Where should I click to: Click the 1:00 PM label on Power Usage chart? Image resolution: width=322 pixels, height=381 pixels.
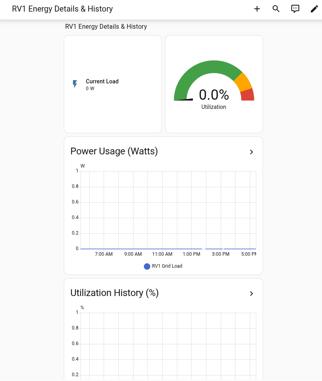191,254
